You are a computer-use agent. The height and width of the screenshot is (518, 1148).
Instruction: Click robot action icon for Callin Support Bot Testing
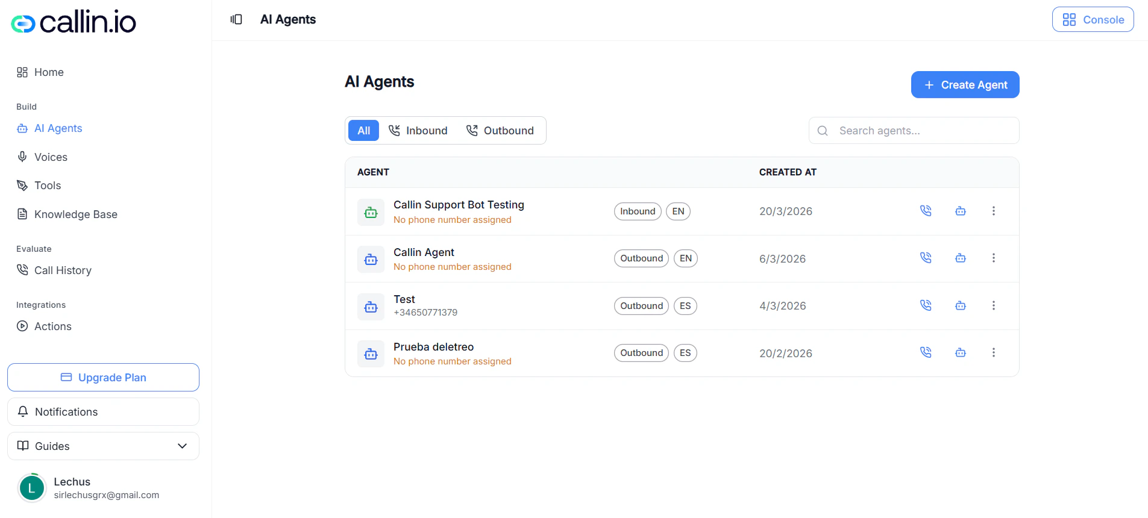click(961, 211)
